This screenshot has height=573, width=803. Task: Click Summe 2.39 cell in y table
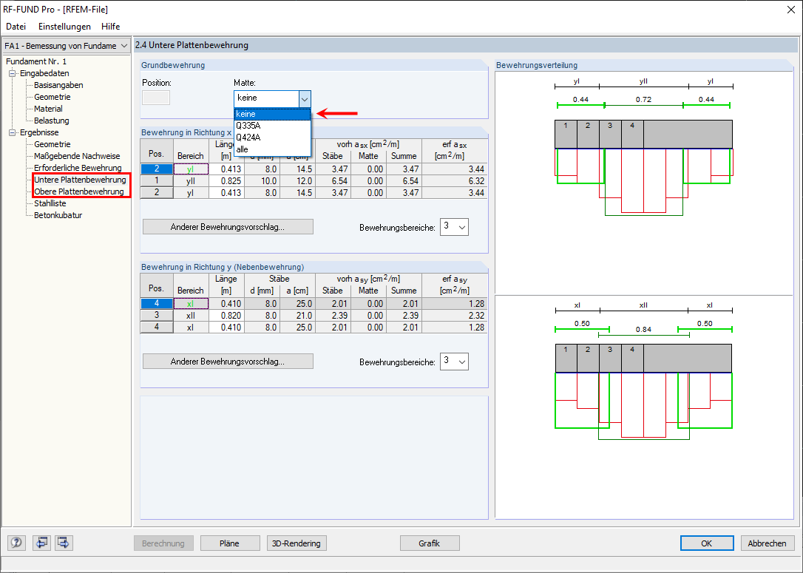click(404, 316)
